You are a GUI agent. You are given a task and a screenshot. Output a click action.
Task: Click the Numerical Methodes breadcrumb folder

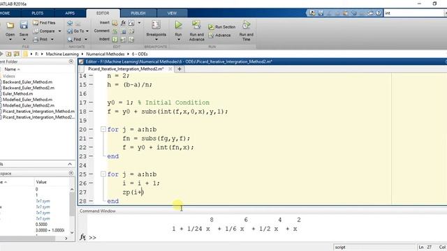[x=105, y=54]
